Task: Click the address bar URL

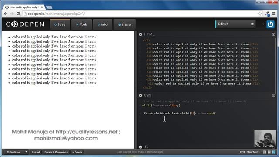Action: click(x=56, y=14)
